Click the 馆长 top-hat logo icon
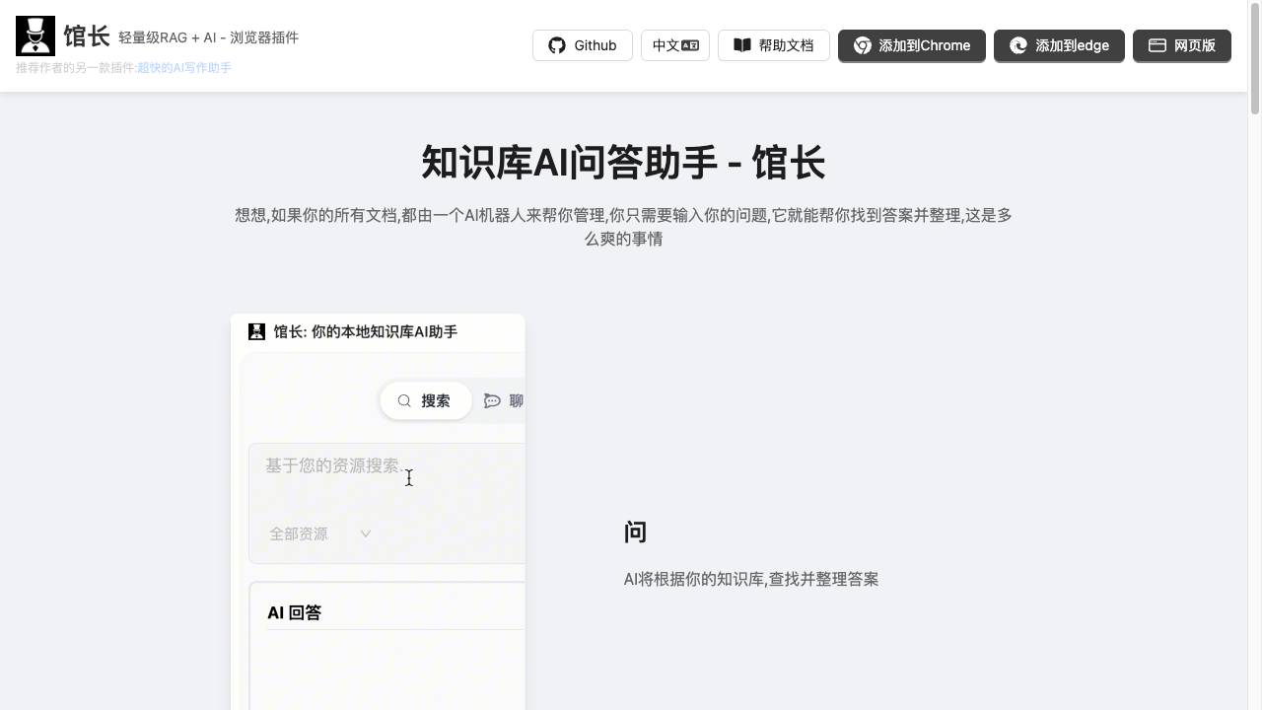This screenshot has height=710, width=1262. coord(35,35)
